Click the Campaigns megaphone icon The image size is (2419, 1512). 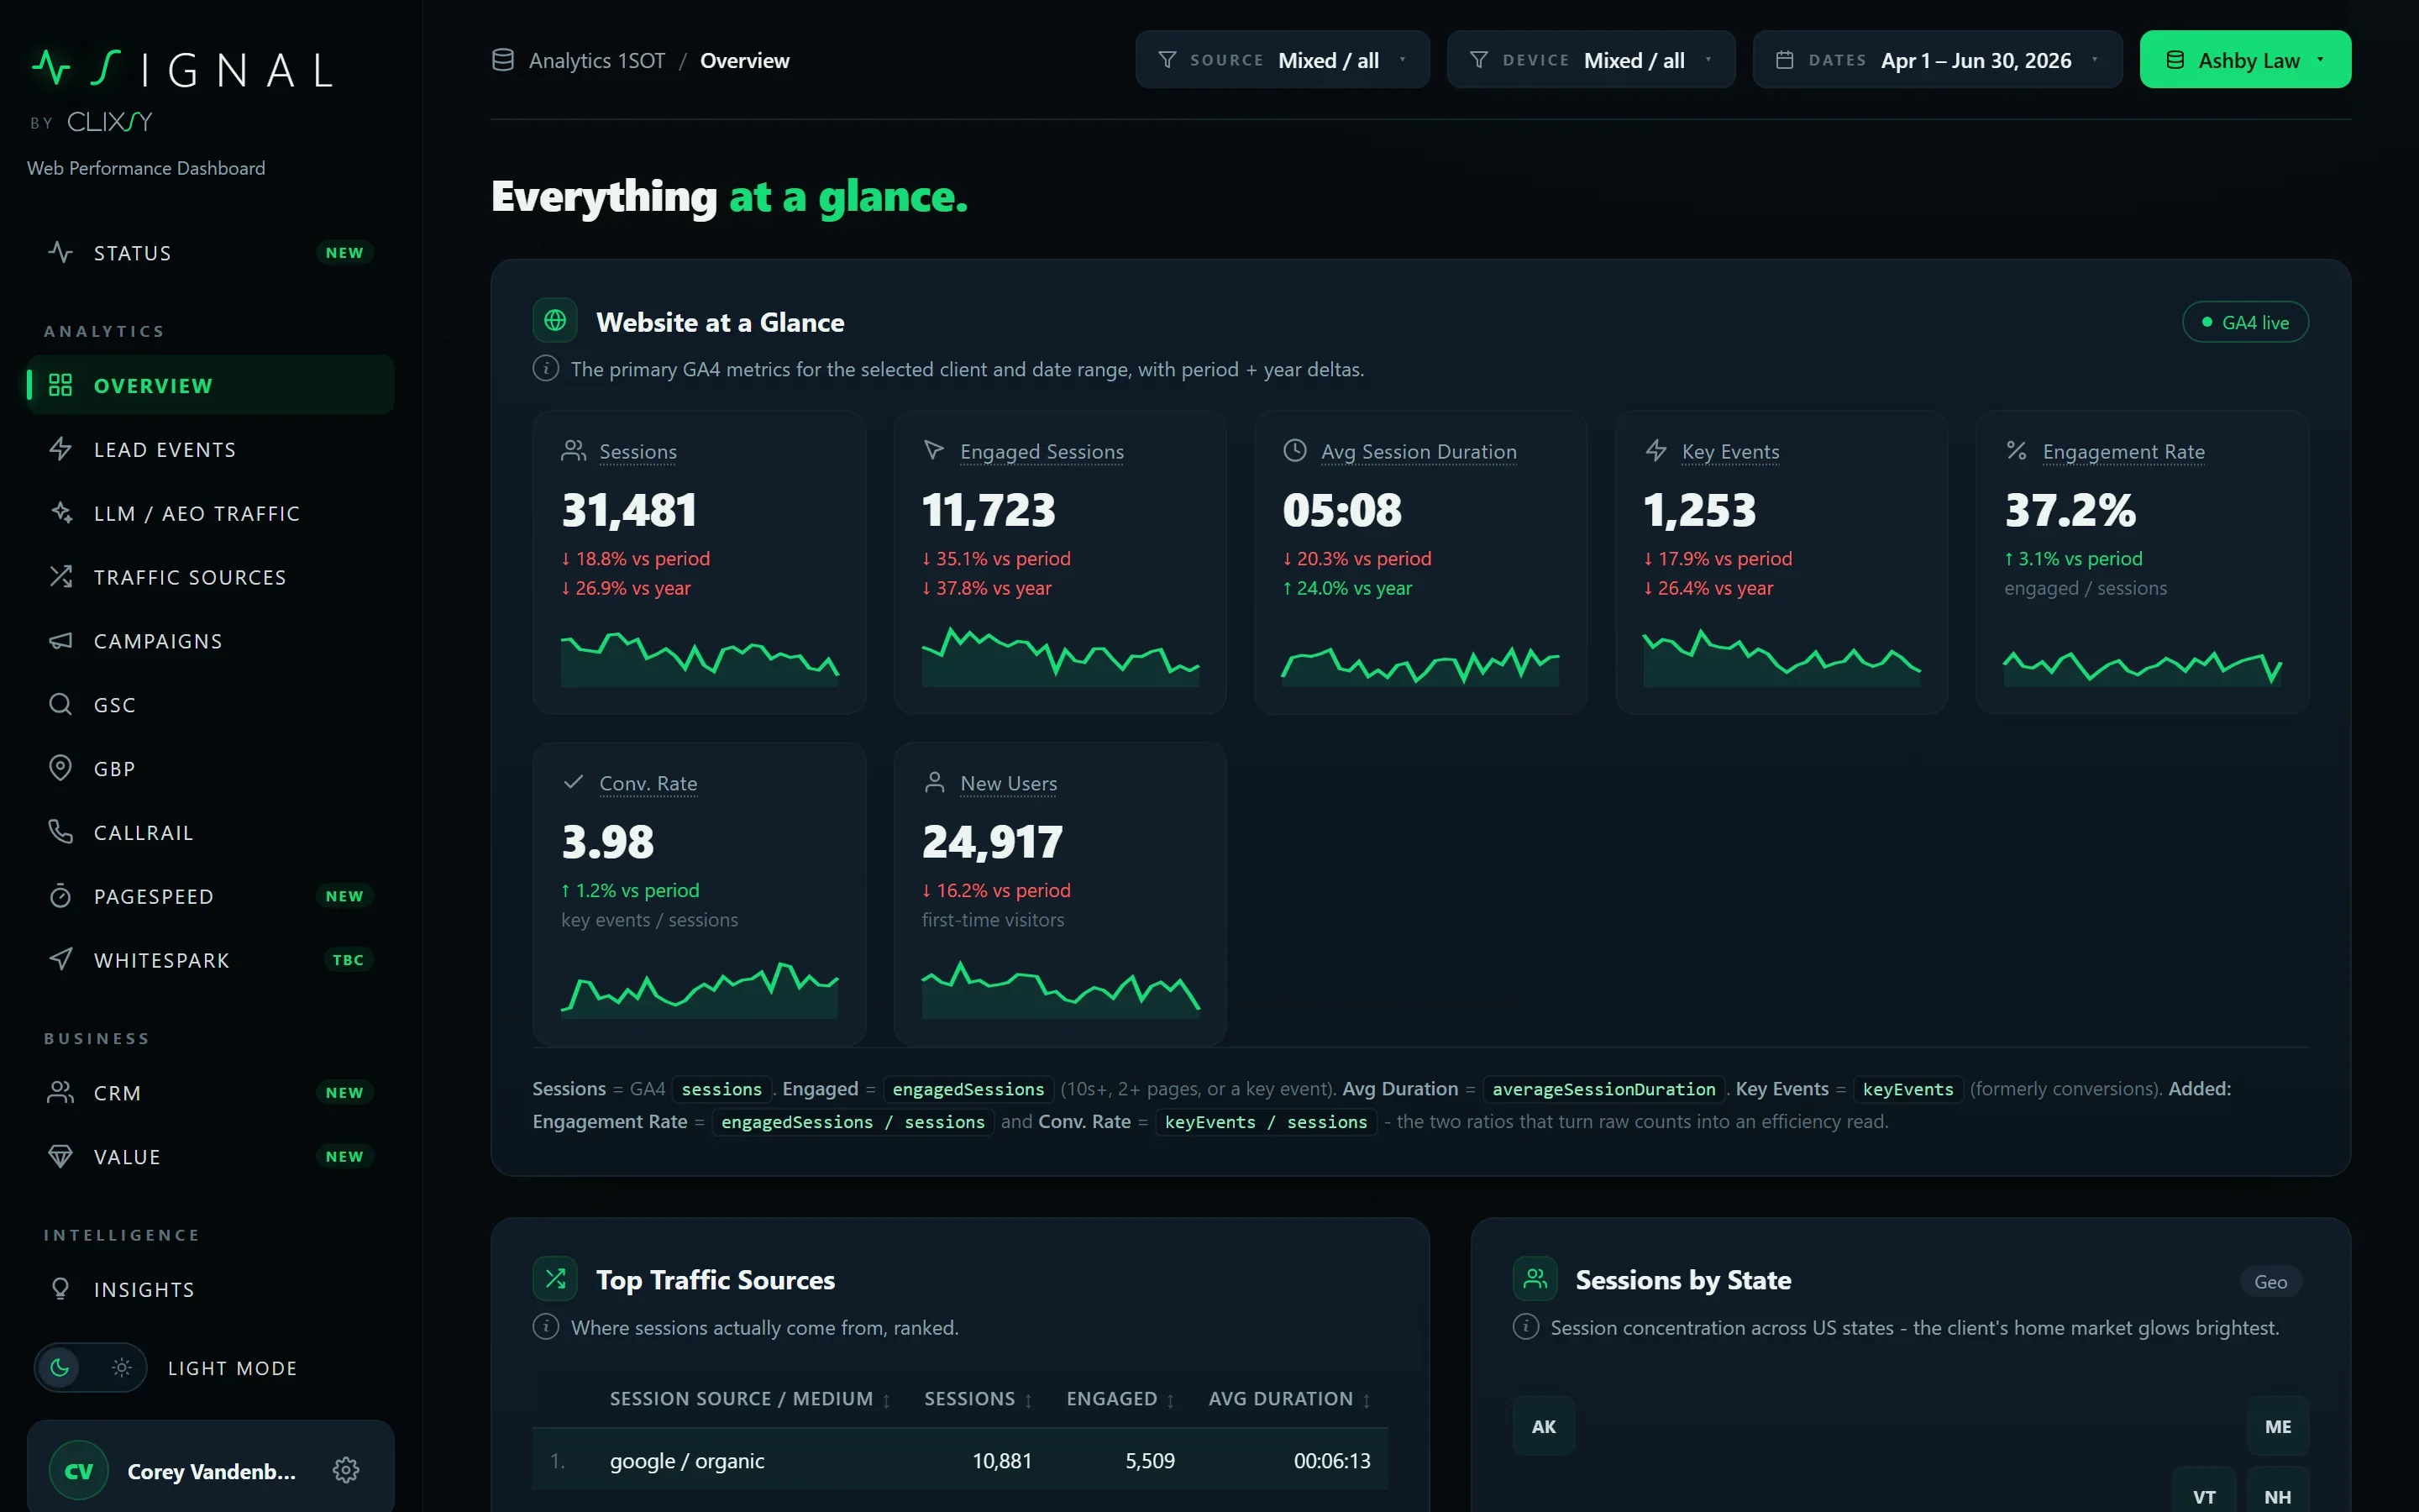[60, 641]
